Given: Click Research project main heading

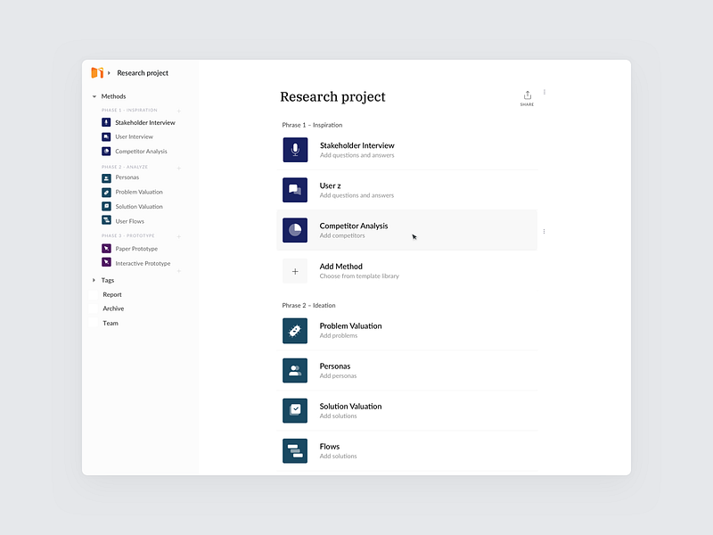Looking at the screenshot, I should coord(332,97).
